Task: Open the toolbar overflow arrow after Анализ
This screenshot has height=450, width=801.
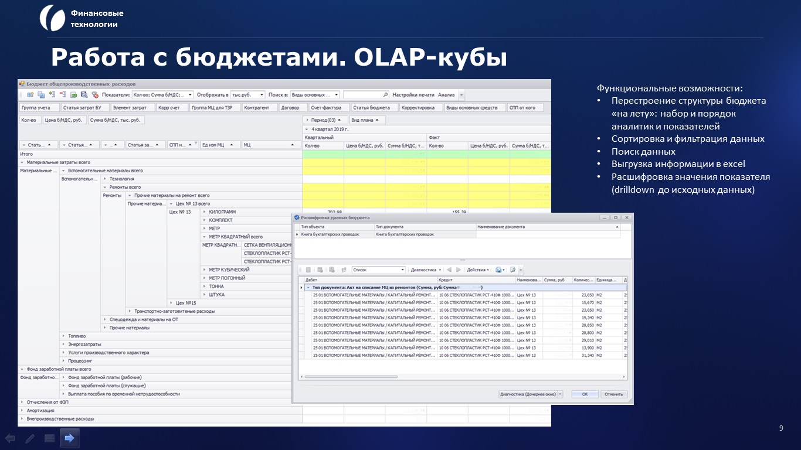Action: pyautogui.click(x=461, y=94)
